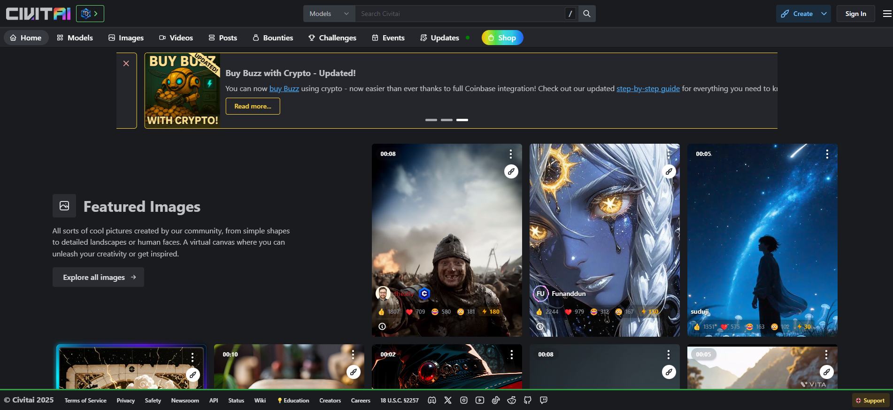This screenshot has height=410, width=893.
Task: Click the Support button
Action: (x=870, y=401)
